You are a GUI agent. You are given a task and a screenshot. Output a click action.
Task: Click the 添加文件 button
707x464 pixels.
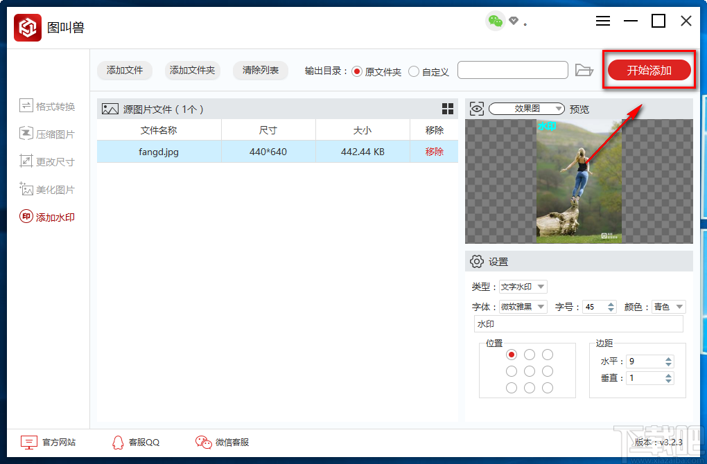click(x=125, y=70)
